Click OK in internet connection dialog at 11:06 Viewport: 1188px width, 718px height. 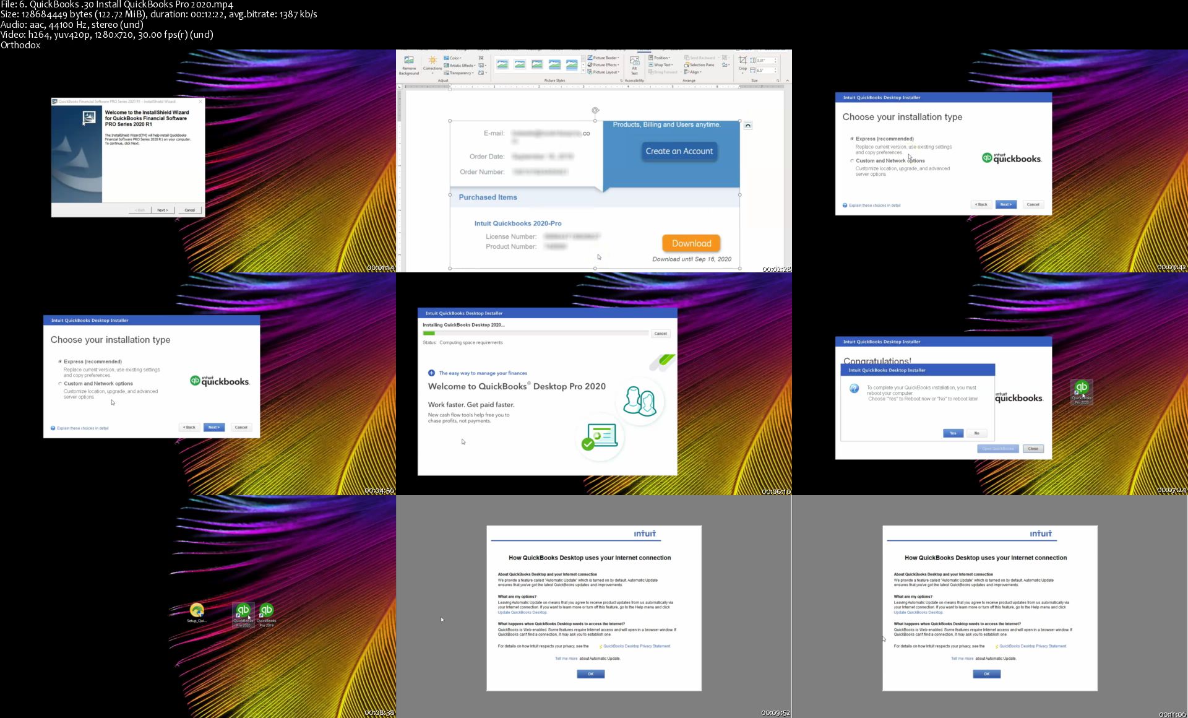tap(987, 674)
